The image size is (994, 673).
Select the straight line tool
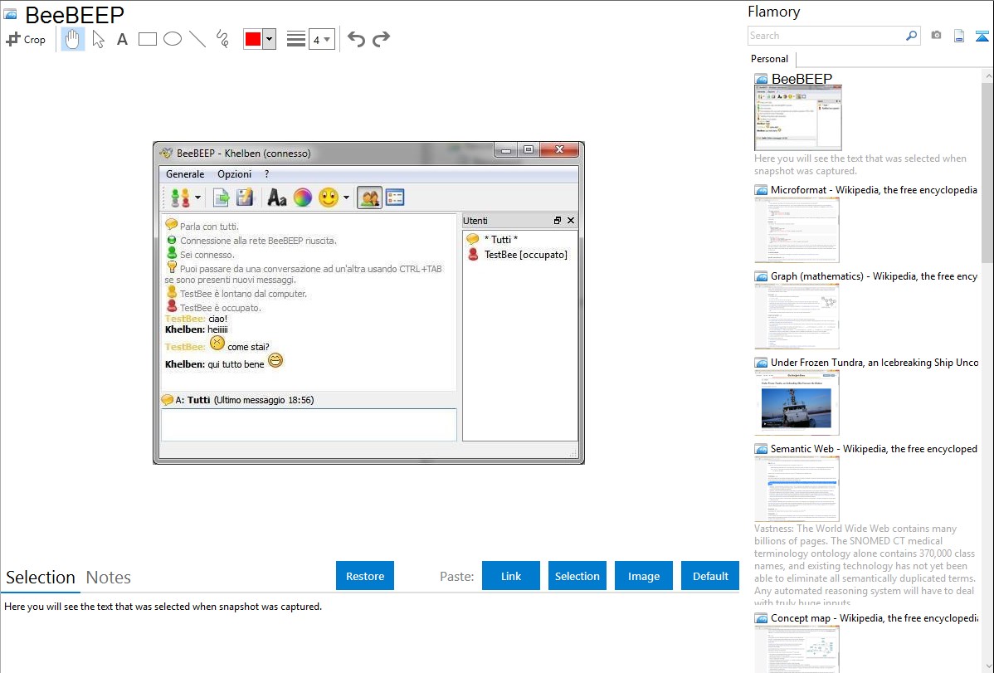197,39
